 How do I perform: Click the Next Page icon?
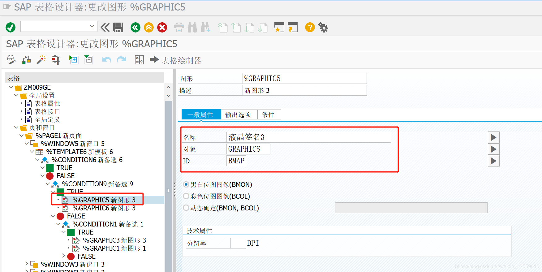(249, 27)
